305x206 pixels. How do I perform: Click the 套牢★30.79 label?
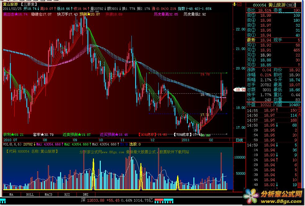pos(43,135)
